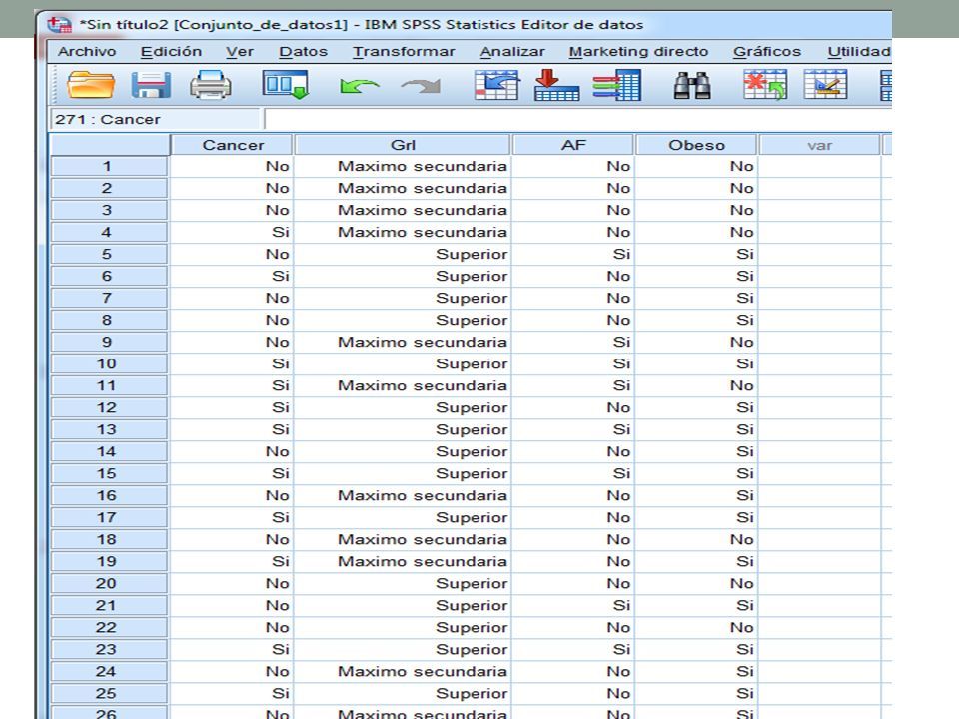Click the Obeso cell 'No' in row 11

click(x=696, y=386)
